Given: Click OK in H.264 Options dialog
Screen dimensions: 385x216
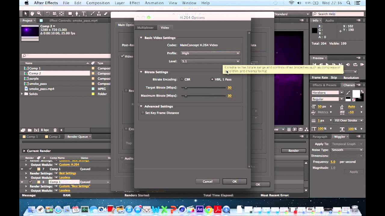Looking at the screenshot, I should tap(235, 181).
